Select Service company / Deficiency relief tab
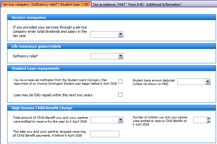Screen dimensions: 217x144 click(x=46, y=5)
